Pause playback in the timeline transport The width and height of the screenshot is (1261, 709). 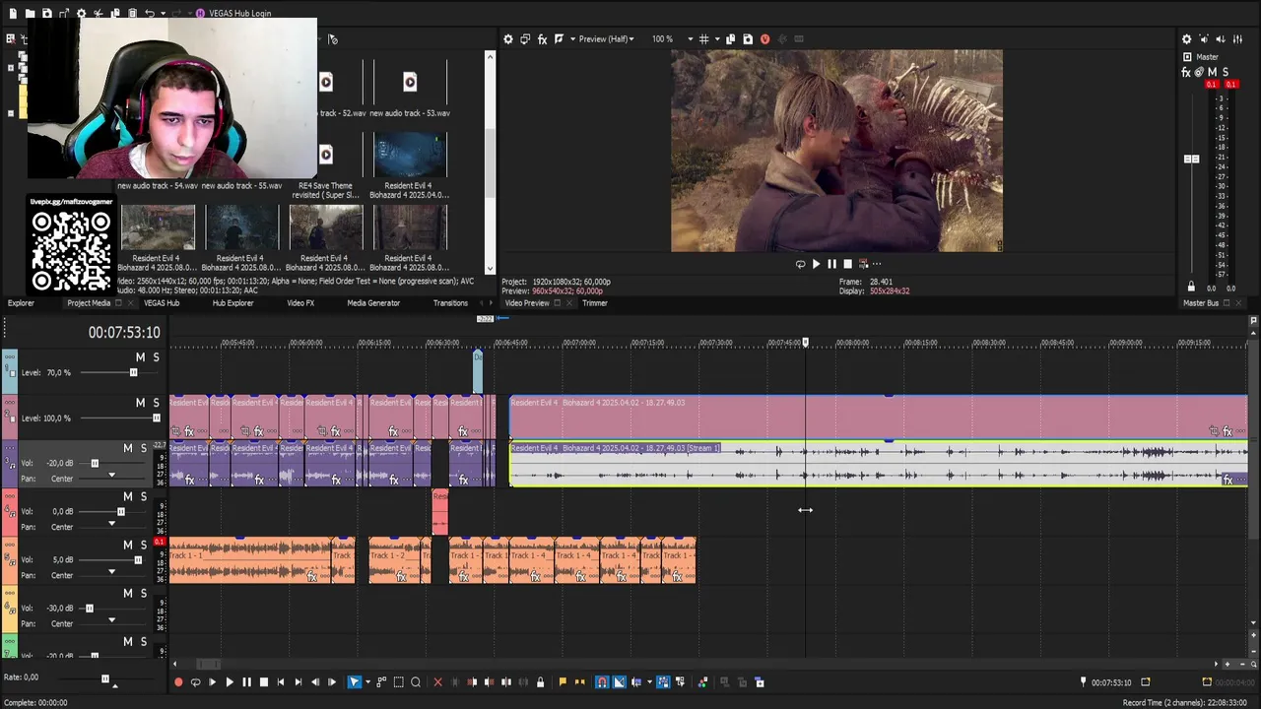click(246, 682)
